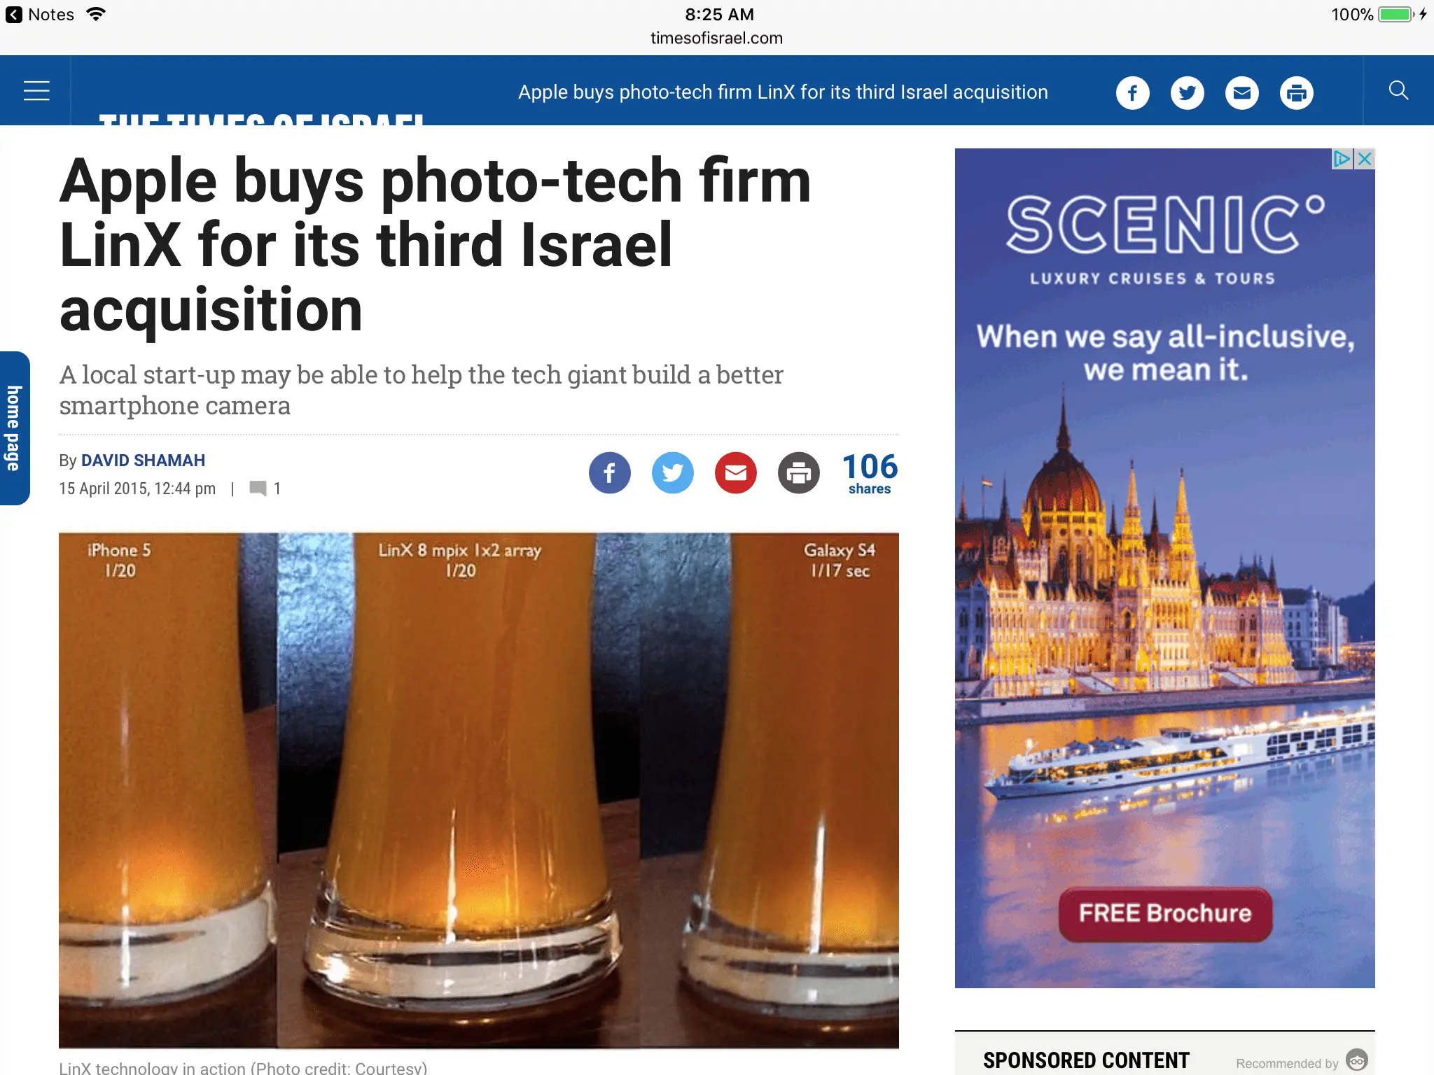Open the comments bubble icon
Viewport: 1434px width, 1075px height.
pyautogui.click(x=258, y=489)
